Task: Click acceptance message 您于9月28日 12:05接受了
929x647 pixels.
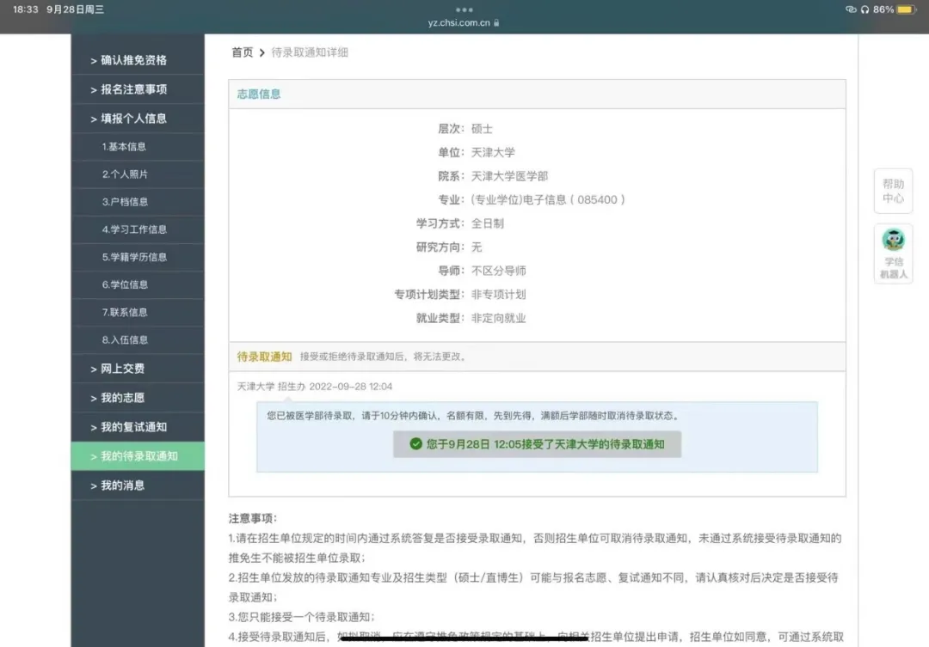Action: [537, 444]
